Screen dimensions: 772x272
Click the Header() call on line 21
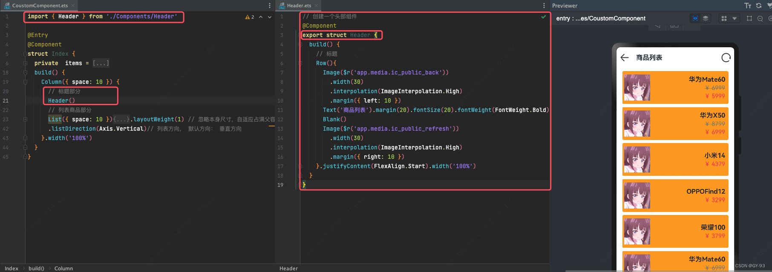tap(61, 100)
